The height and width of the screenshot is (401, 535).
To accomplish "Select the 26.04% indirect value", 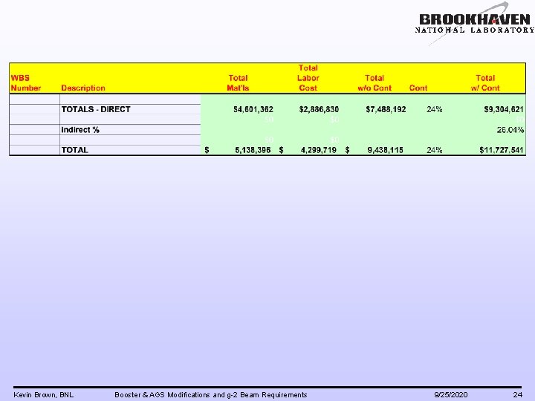I will pos(510,129).
